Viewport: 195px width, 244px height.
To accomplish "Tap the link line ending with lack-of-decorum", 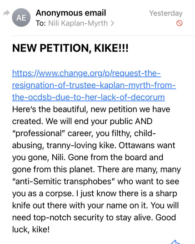I will [89, 97].
